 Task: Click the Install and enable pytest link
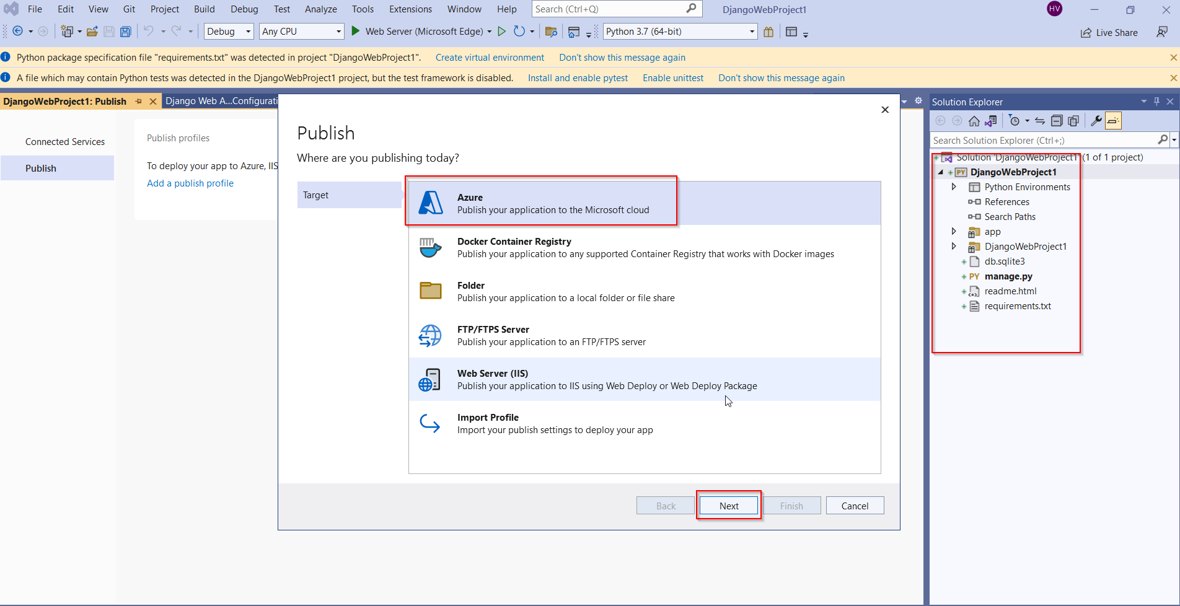pos(578,78)
